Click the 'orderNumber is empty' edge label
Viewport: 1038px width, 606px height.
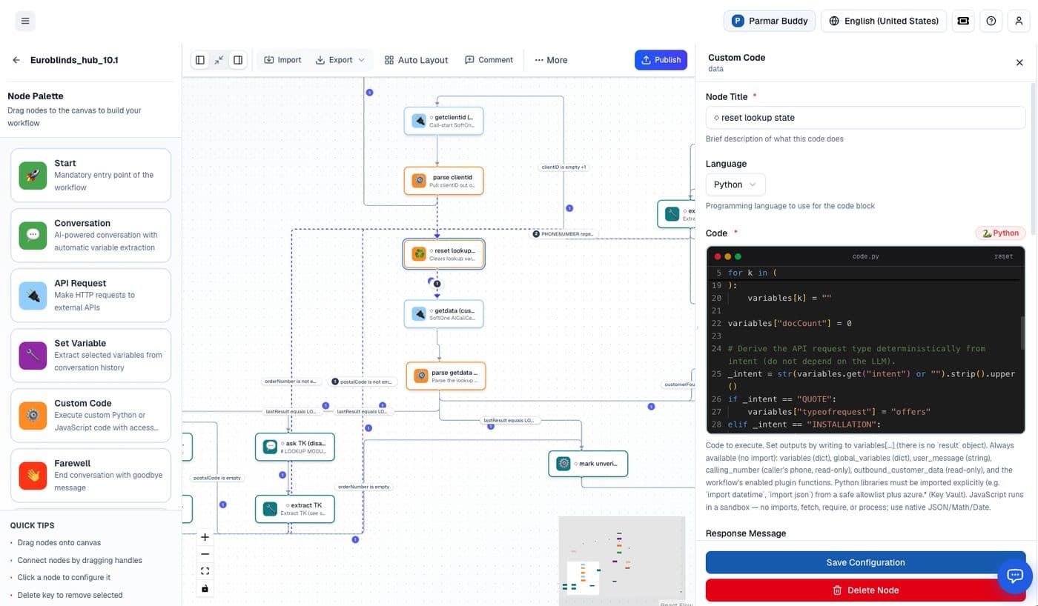[x=363, y=487]
